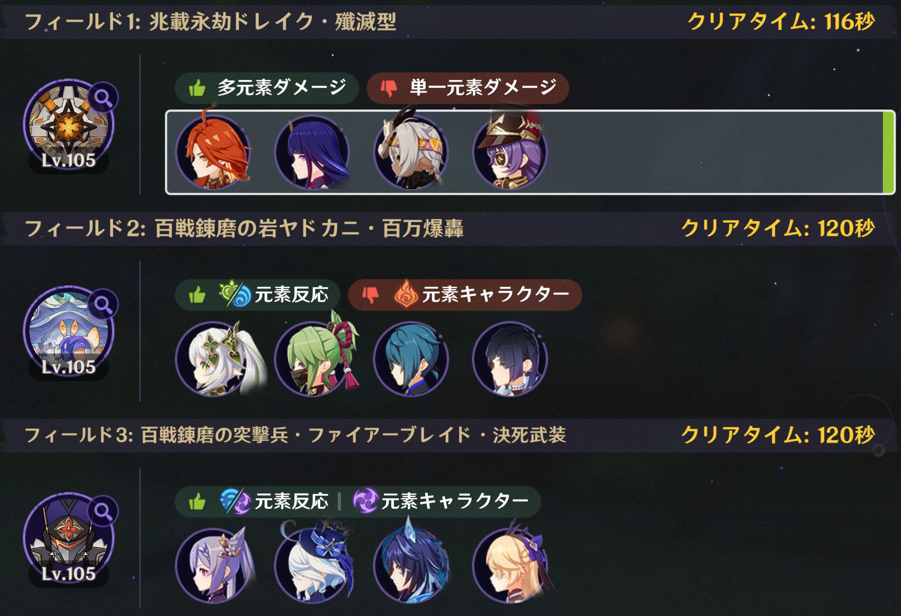Open Field 3 helmeted boss magnifier details
The height and width of the screenshot is (616, 901).
tap(103, 511)
